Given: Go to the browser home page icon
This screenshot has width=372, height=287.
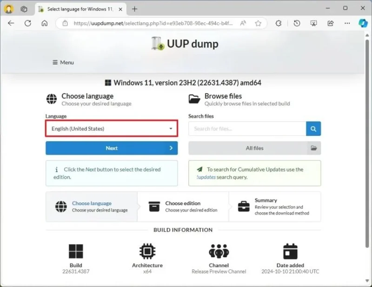Looking at the screenshot, I should (44, 23).
